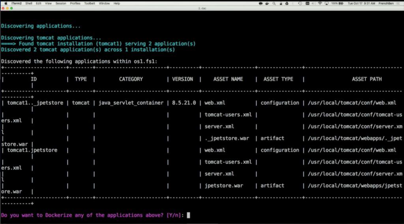Click the ASSET NAME column header
The image size is (404, 224).
tap(228, 79)
